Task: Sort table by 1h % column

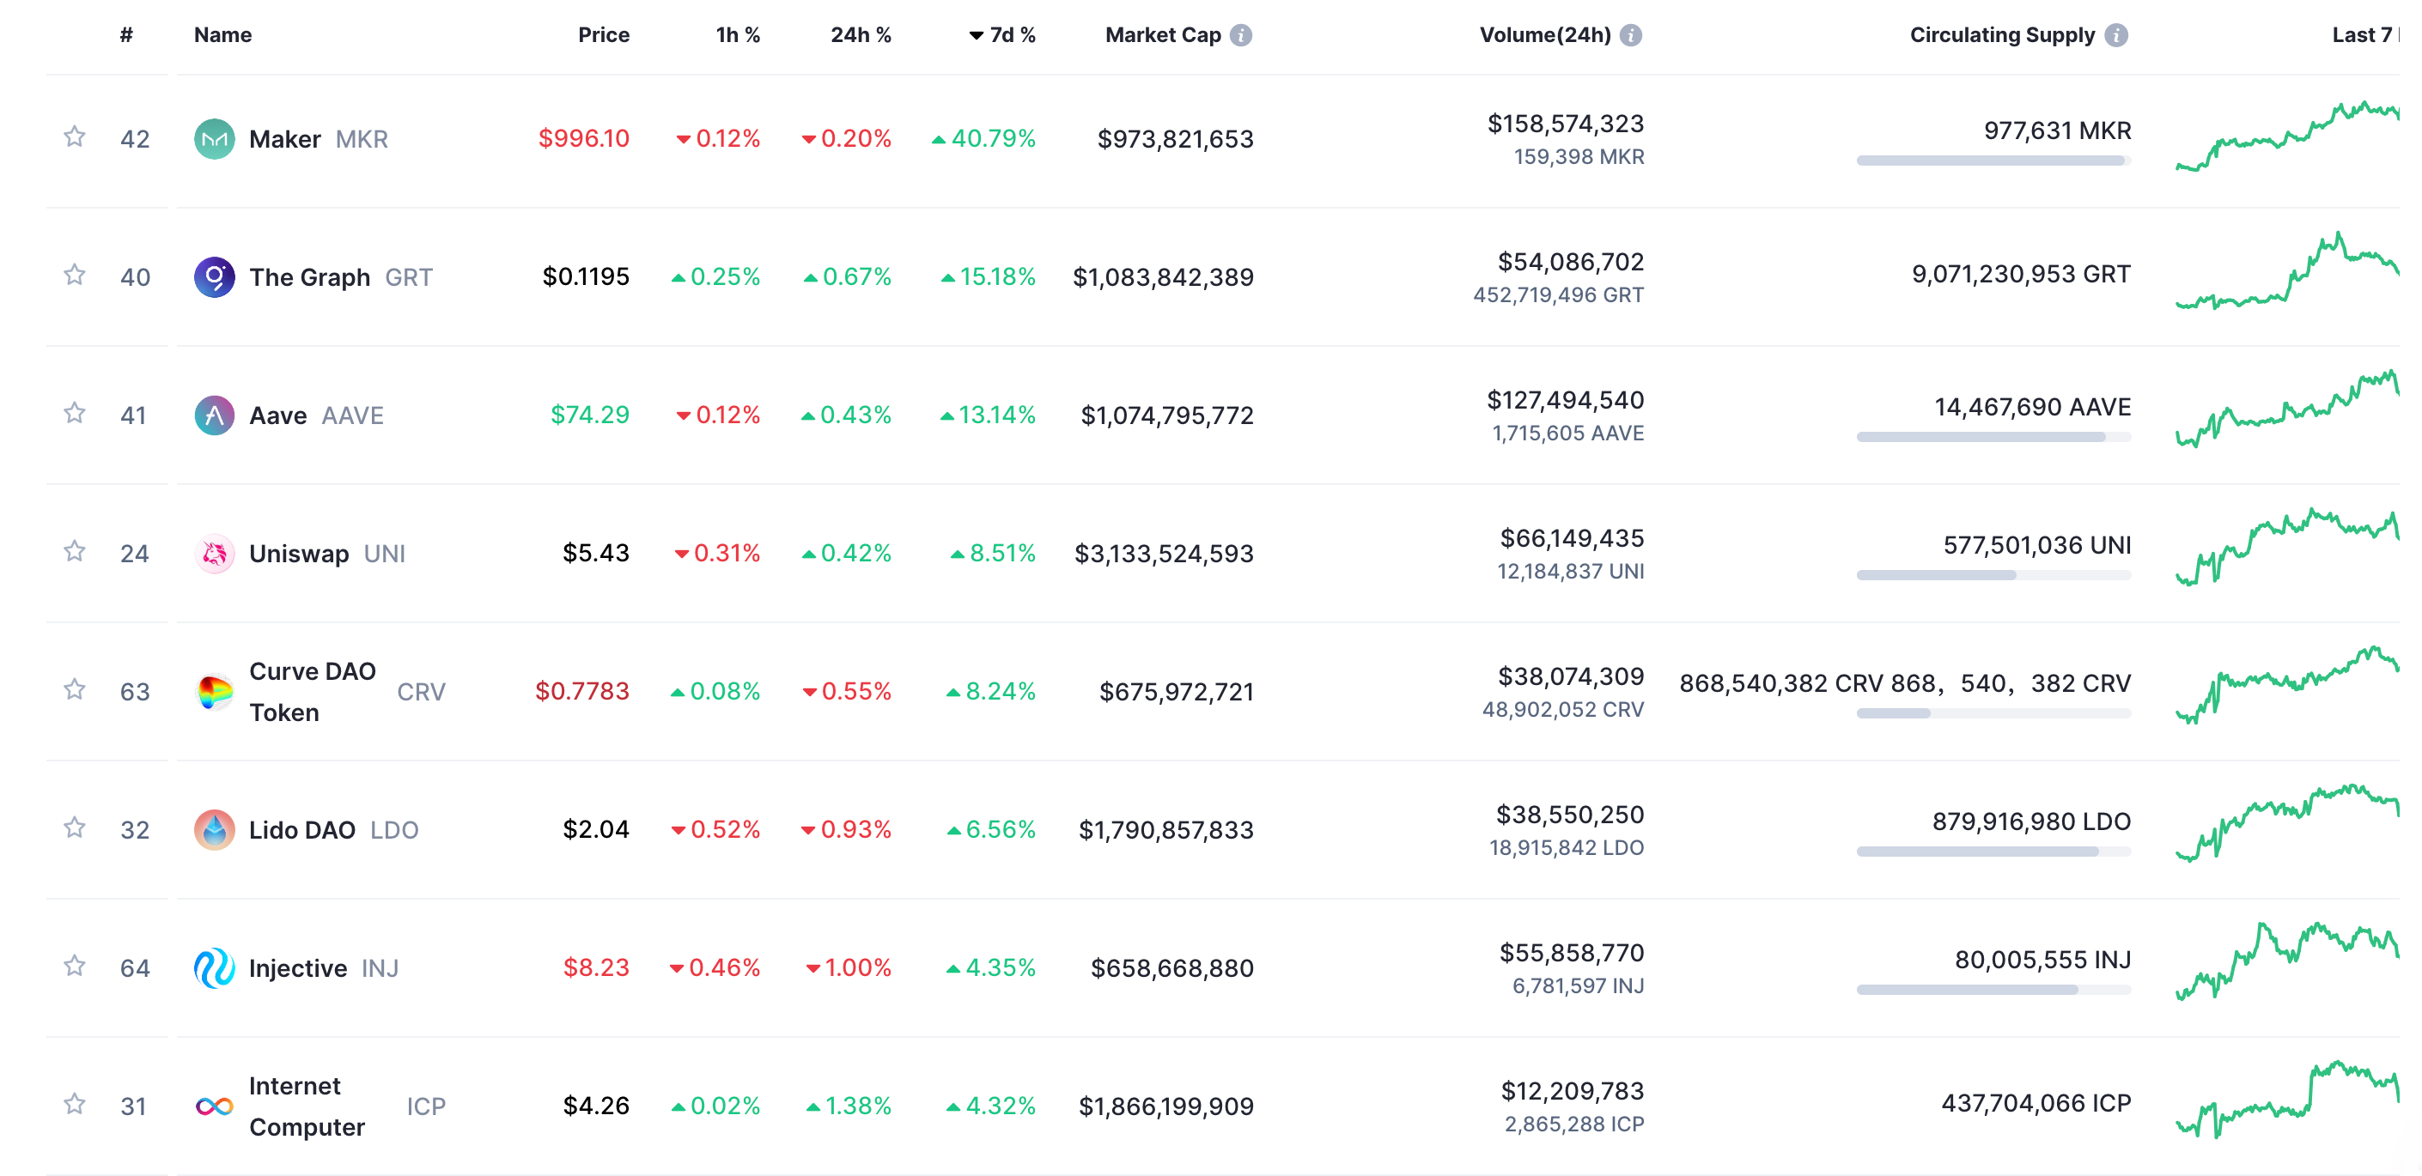Action: click(x=738, y=36)
